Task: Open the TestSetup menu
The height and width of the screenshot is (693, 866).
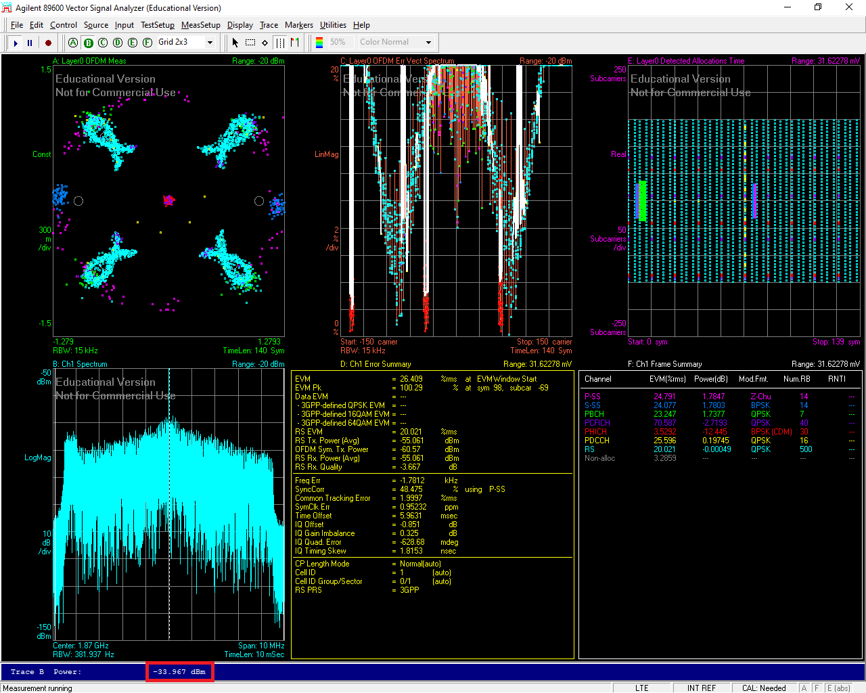Action: coord(158,25)
